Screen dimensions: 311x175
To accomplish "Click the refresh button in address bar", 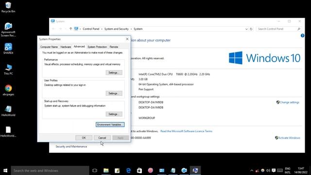I will 251,29.
